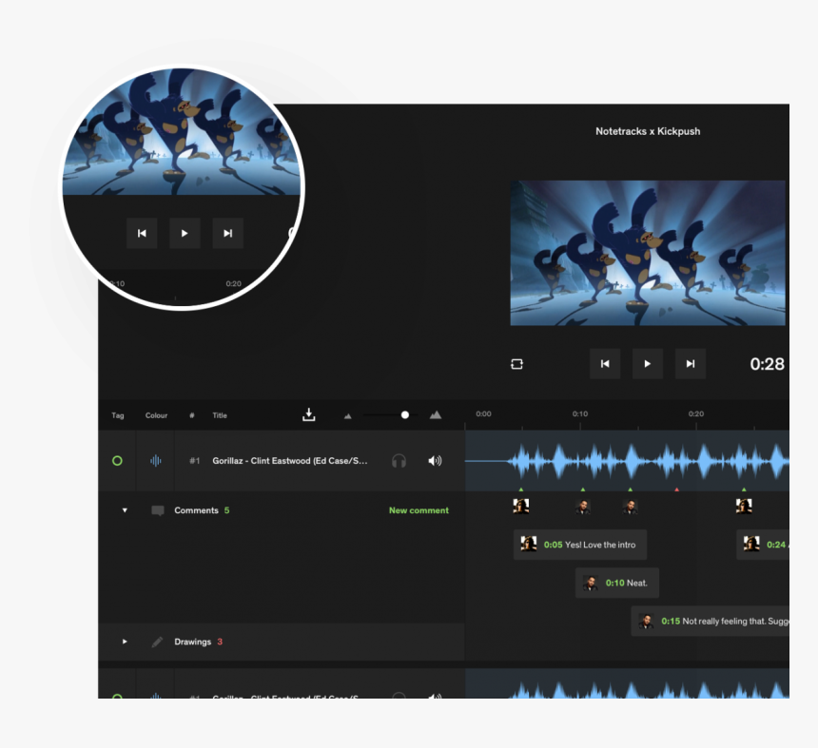The image size is (818, 748).
Task: Click play in the magnified circle
Action: (x=185, y=233)
